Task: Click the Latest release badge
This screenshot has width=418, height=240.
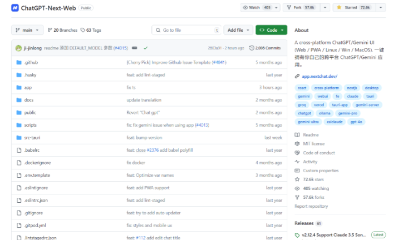Action: [378, 235]
